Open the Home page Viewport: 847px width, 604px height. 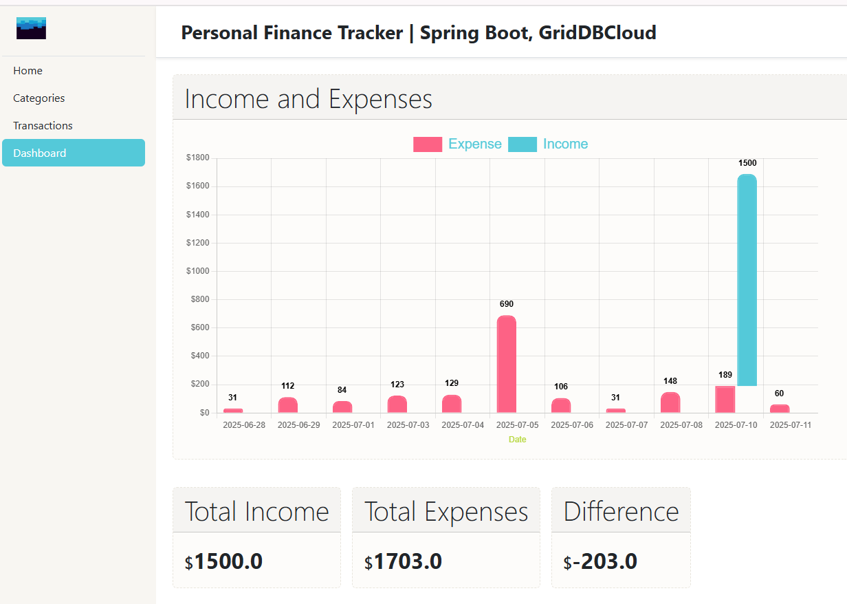pyautogui.click(x=27, y=71)
